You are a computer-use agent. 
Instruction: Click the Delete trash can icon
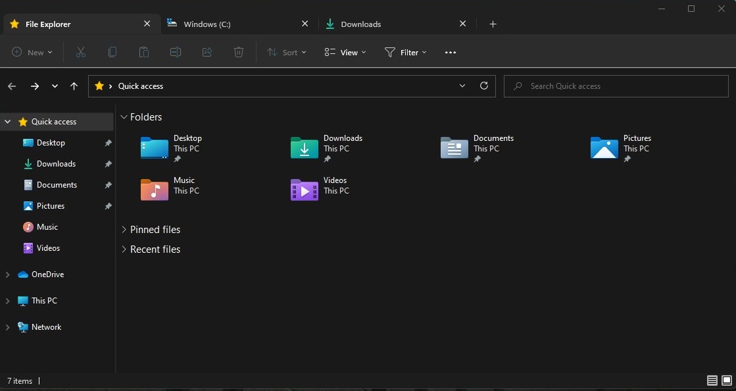tap(239, 52)
